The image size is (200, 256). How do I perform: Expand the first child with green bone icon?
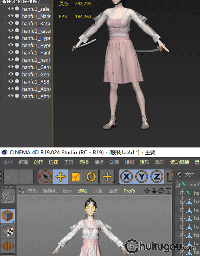[x=182, y=193]
